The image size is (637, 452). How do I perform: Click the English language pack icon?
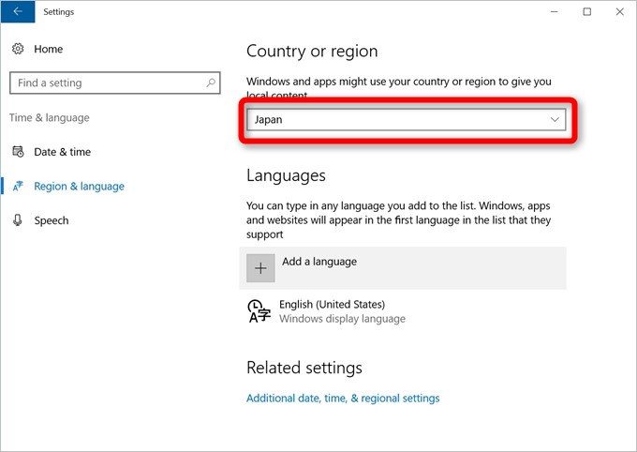[x=259, y=311]
